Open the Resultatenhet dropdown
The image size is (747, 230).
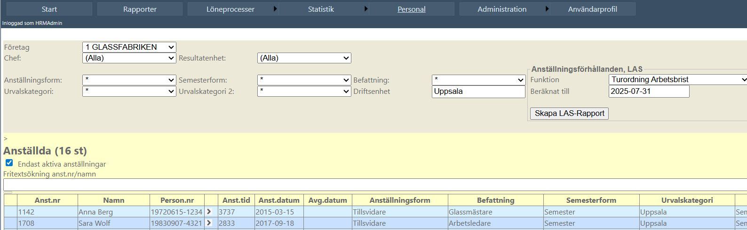pos(304,58)
